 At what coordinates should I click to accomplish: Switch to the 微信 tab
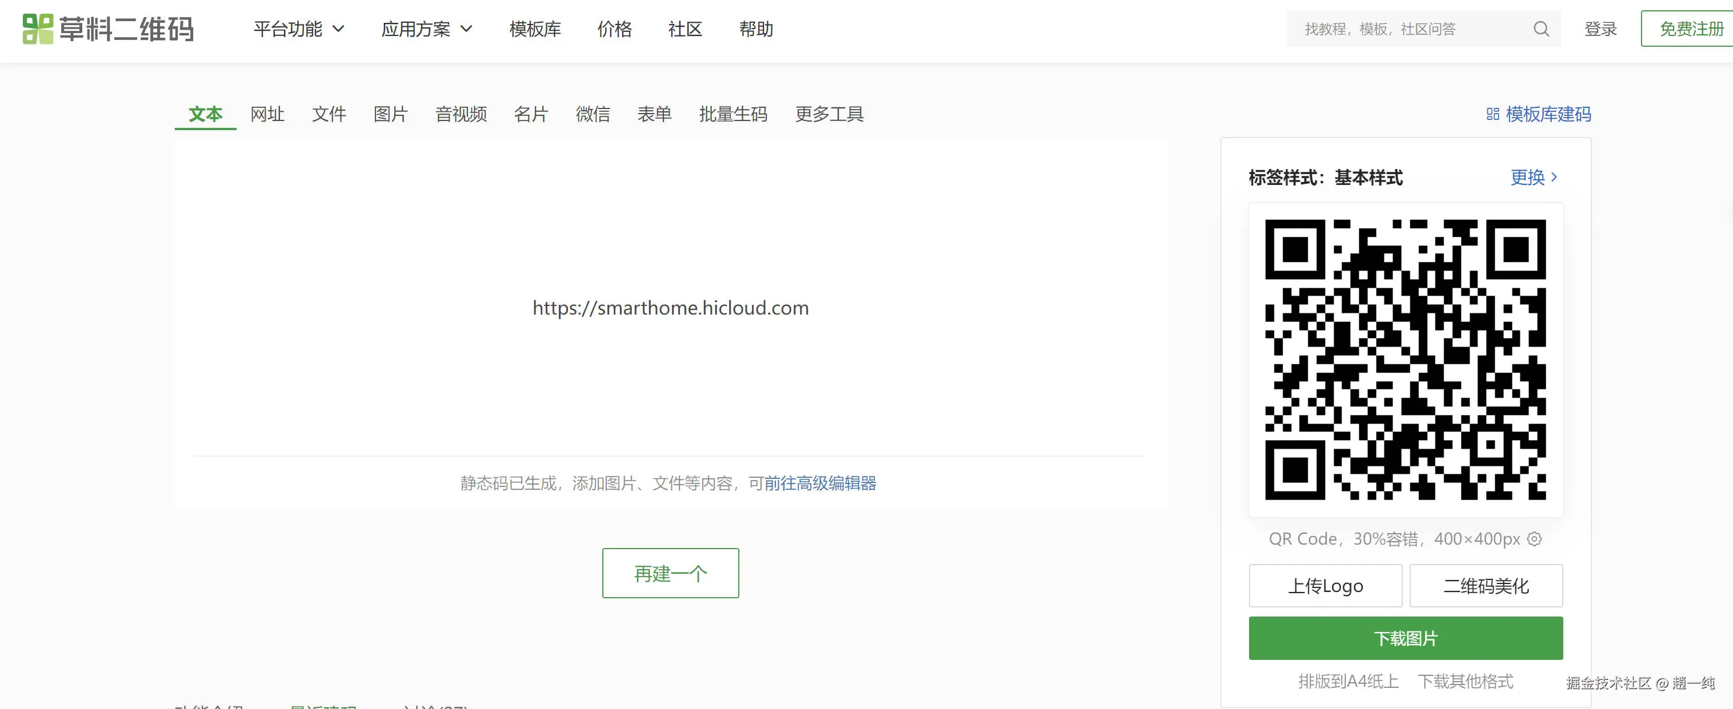(593, 114)
